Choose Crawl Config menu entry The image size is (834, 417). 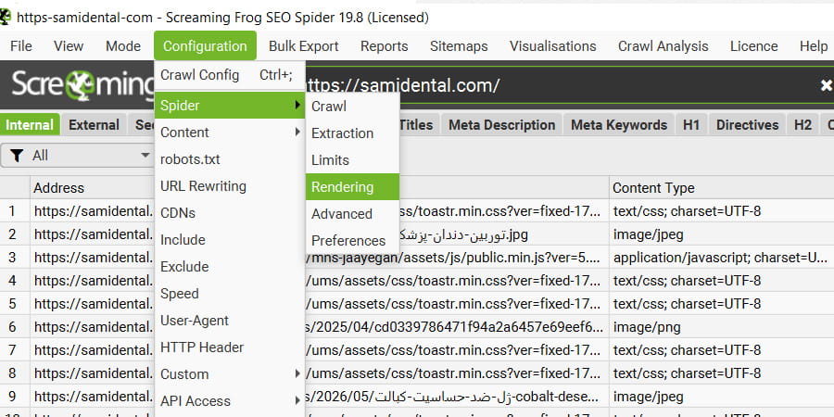[x=229, y=75]
